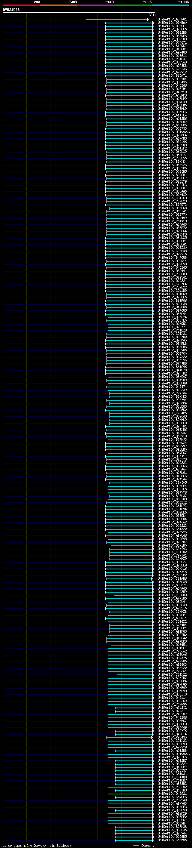Click label UniRef100_Q8S4X5
Screen dimensions: 192x848
tap(172, 82)
